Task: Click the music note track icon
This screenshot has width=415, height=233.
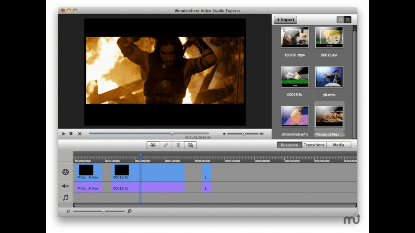Action: coord(65,198)
